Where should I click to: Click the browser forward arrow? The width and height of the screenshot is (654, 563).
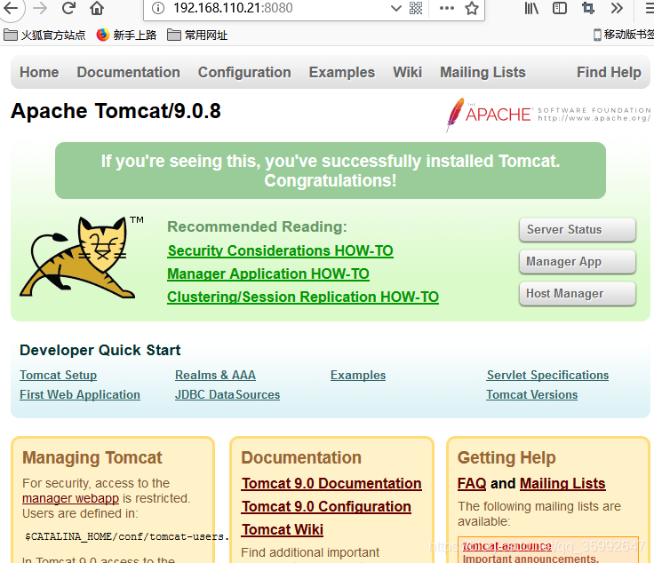click(x=40, y=7)
